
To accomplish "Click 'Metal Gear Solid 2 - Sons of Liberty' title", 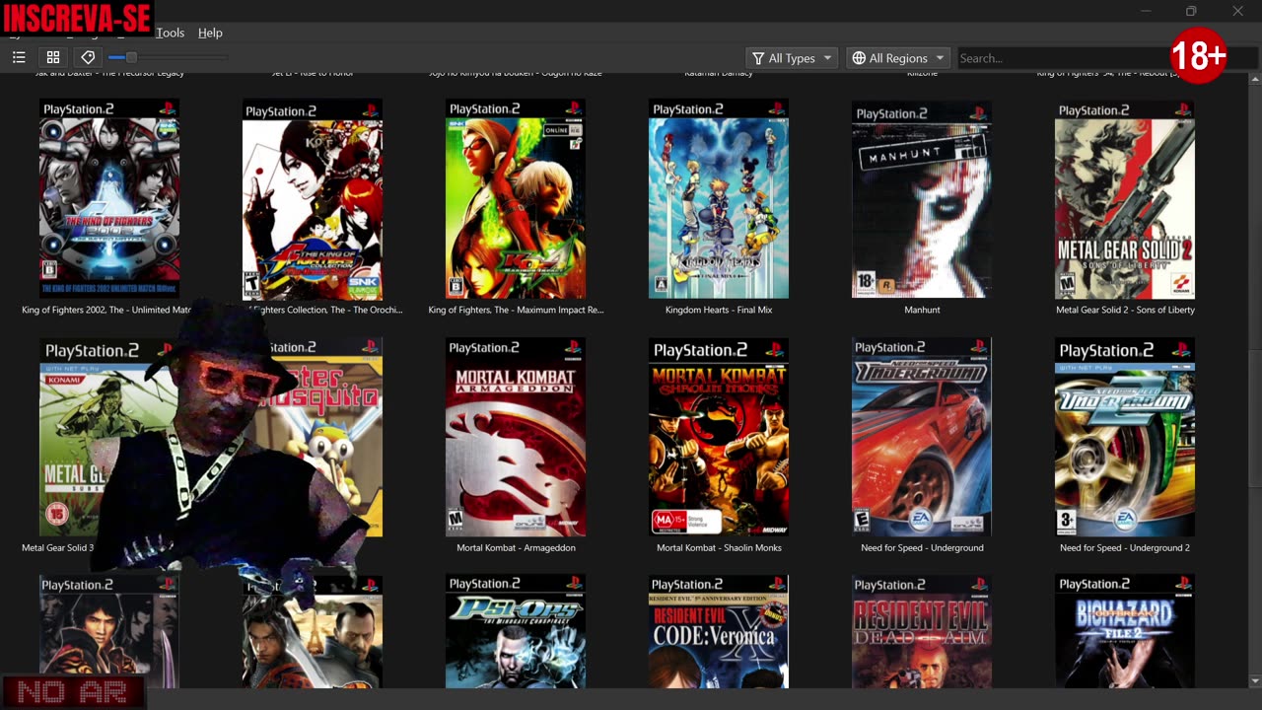I will coord(1125,310).
